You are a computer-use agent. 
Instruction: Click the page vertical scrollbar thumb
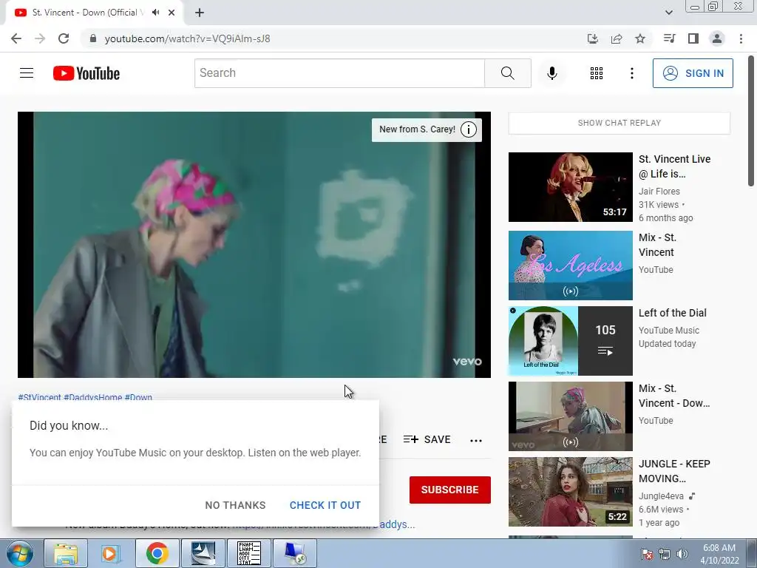(x=751, y=121)
